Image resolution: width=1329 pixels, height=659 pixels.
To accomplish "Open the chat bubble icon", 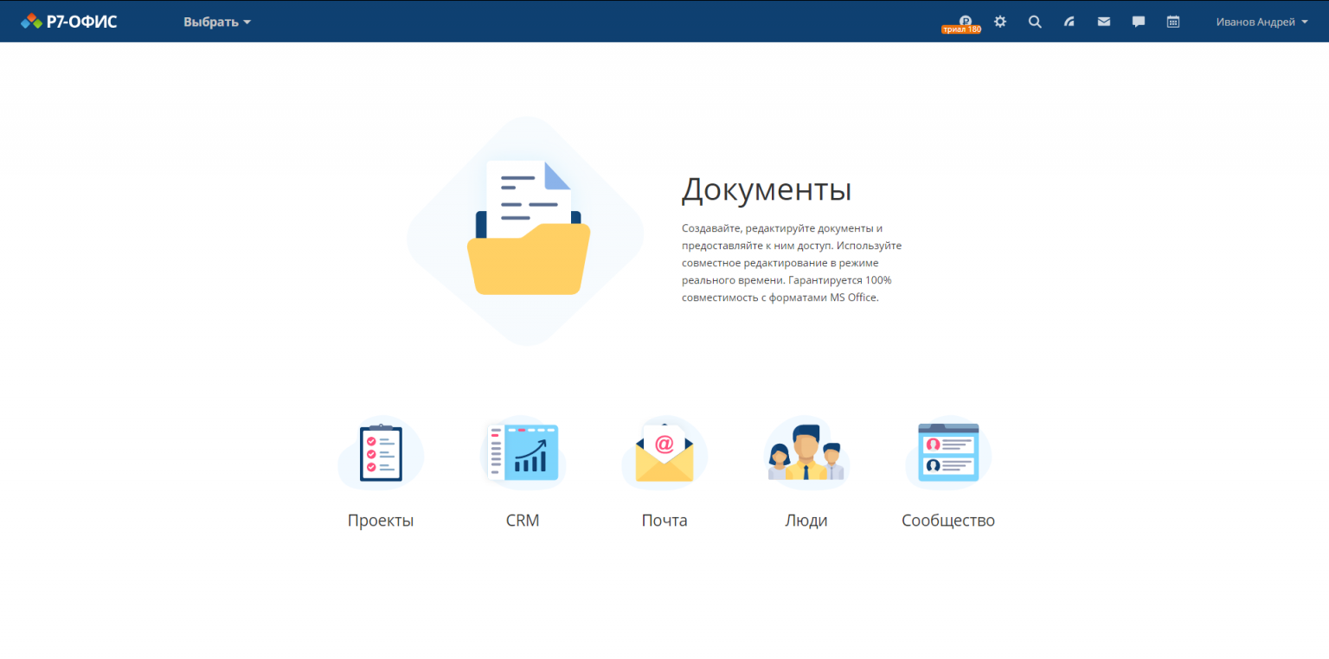I will 1139,22.
